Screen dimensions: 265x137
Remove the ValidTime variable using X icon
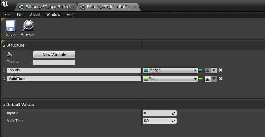220,79
